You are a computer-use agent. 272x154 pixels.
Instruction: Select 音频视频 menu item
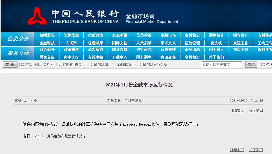coord(168,49)
